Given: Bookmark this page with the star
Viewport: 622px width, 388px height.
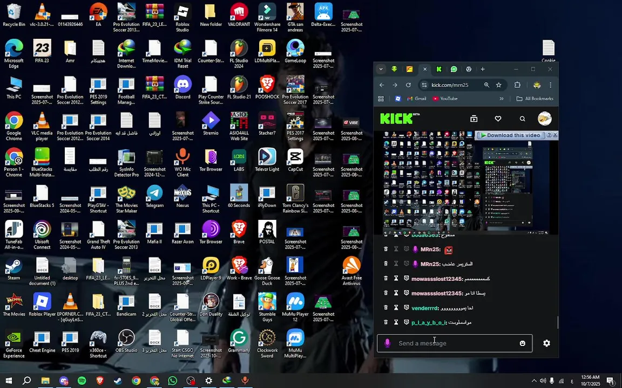Looking at the screenshot, I should pos(499,85).
